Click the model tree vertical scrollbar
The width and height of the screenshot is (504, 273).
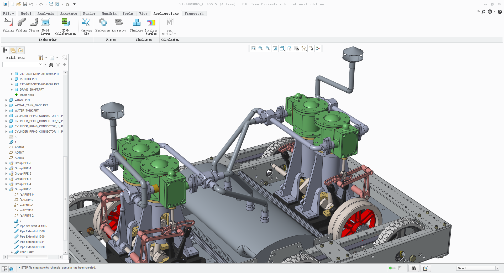tap(65, 163)
